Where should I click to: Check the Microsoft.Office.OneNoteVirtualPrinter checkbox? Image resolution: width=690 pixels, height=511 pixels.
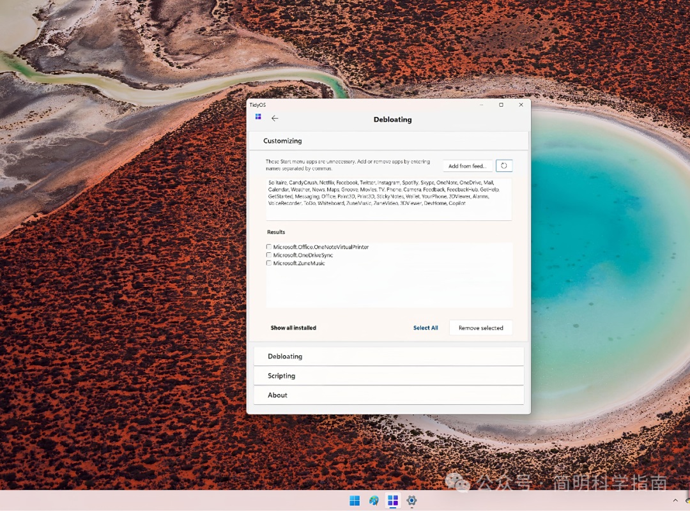(x=269, y=247)
